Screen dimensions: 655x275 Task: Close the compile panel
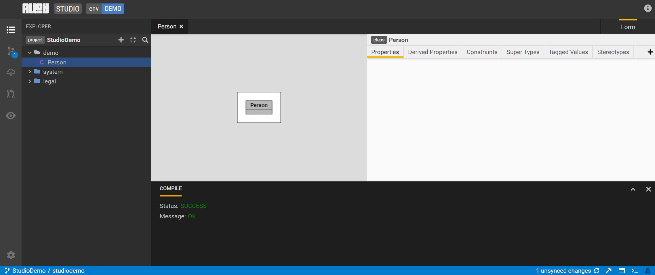[648, 189]
